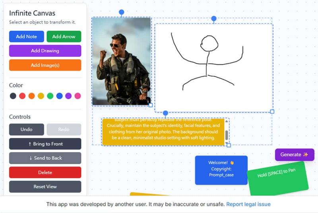Pick the red color swatch
The image size is (318, 213).
click(x=22, y=96)
